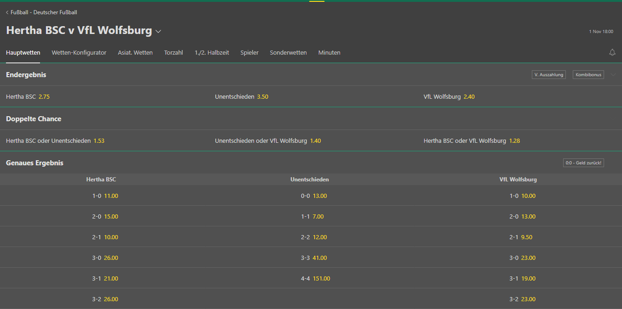Open the 1./2. Halbzeit tab
Screen dimensions: 622x309
click(x=212, y=53)
